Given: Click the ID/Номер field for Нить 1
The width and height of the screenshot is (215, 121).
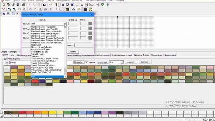Looking at the screenshot, I should [x=73, y=24].
